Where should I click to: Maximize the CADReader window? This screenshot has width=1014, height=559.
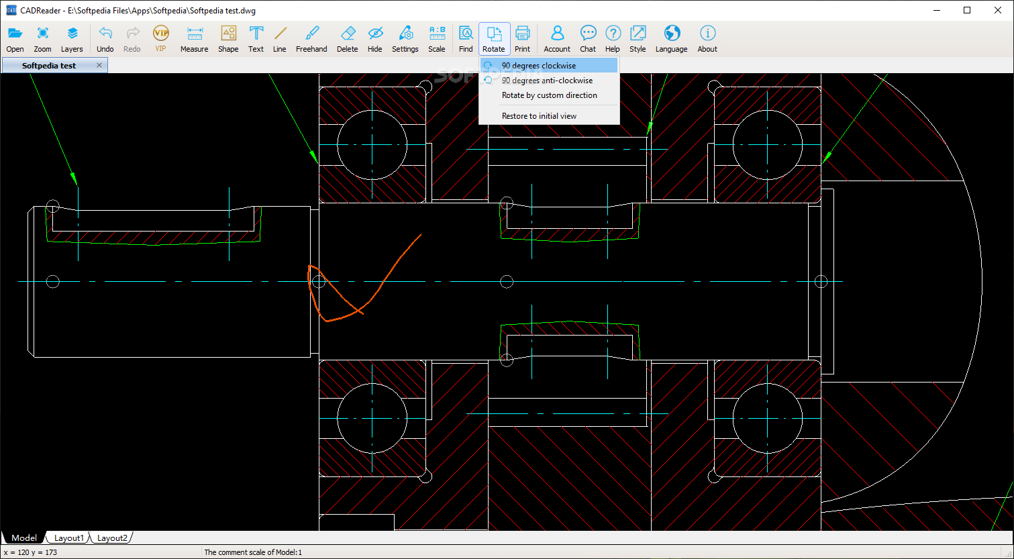967,10
